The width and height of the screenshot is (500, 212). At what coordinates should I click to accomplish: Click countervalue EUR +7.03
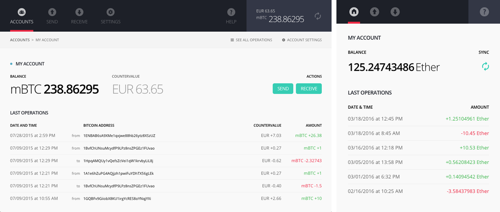[x=271, y=136]
